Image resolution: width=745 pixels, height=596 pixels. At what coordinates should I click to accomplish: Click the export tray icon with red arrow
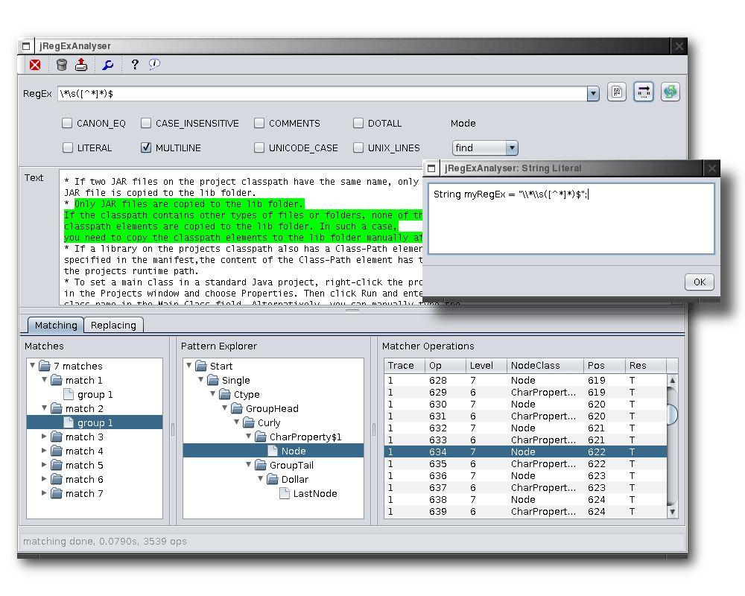tap(81, 65)
